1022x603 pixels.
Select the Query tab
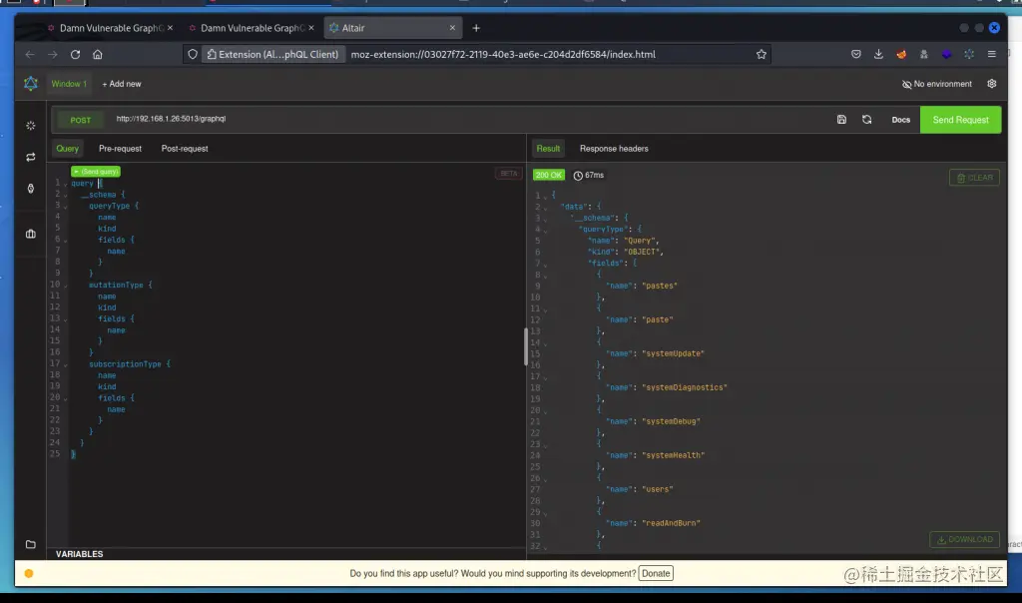pyautogui.click(x=67, y=149)
